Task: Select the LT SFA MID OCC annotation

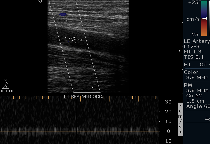Action: [x=83, y=97]
